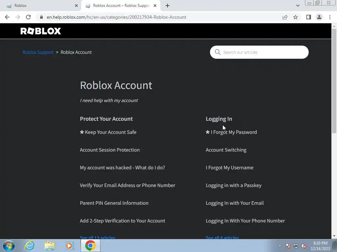Click the Roblox Support breadcrumb link
This screenshot has width=337, height=252.
pos(38,52)
